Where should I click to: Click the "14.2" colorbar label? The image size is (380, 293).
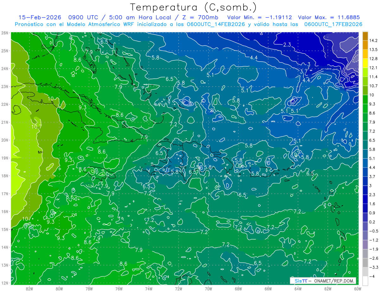pyautogui.click(x=374, y=40)
